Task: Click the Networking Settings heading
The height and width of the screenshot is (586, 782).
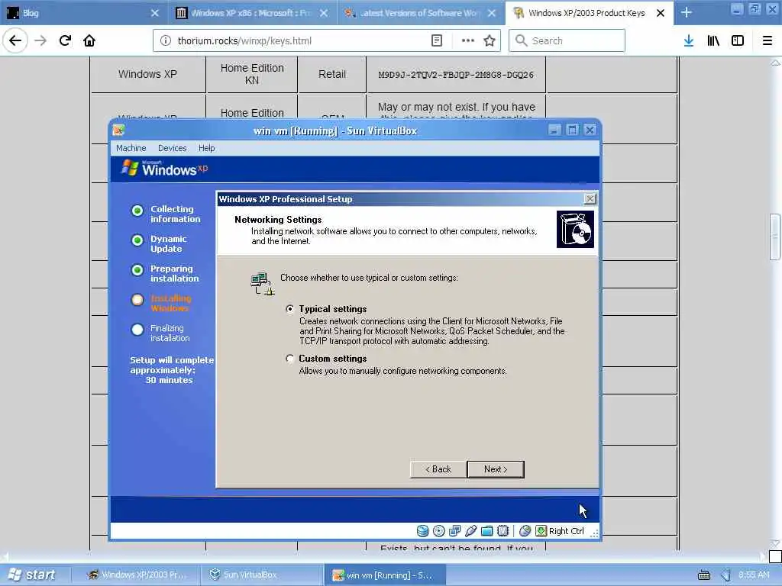Action: [278, 220]
